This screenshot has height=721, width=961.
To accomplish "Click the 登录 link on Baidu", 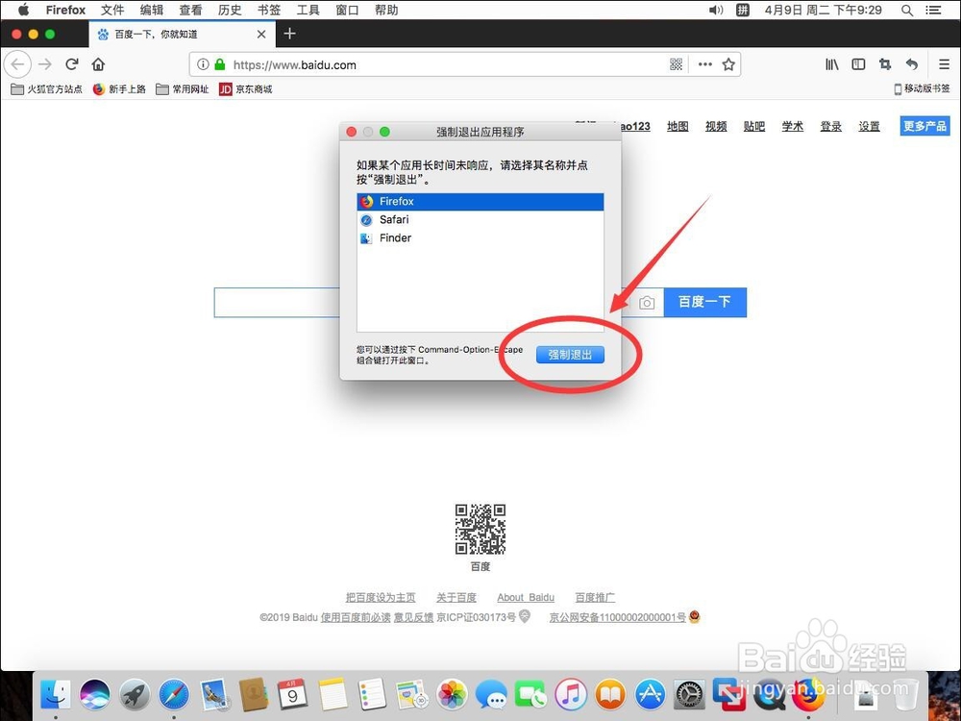I will [831, 126].
